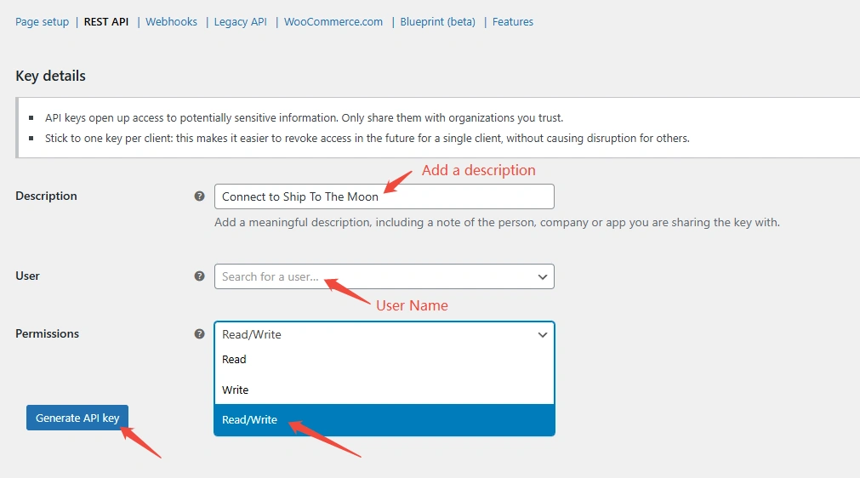Click the help icon beside User field
860x478 pixels.
[x=200, y=276]
